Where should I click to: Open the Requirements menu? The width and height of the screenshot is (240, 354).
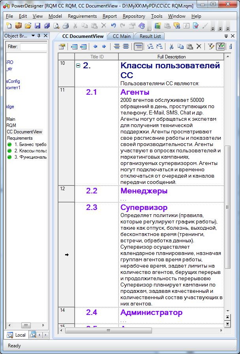click(82, 16)
